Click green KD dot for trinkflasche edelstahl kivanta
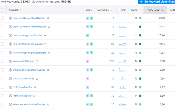This screenshot has width=175, height=111. 140,70
